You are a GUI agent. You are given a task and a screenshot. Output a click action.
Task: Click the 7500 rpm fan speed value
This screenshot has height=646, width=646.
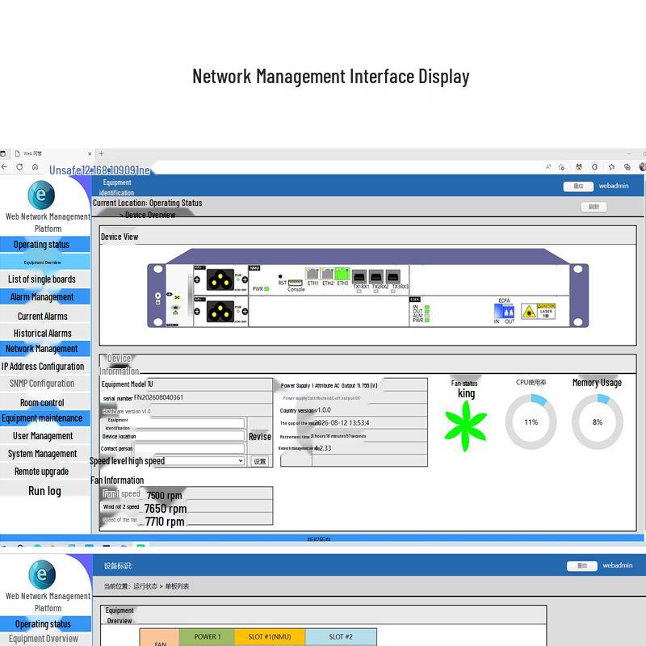(164, 495)
